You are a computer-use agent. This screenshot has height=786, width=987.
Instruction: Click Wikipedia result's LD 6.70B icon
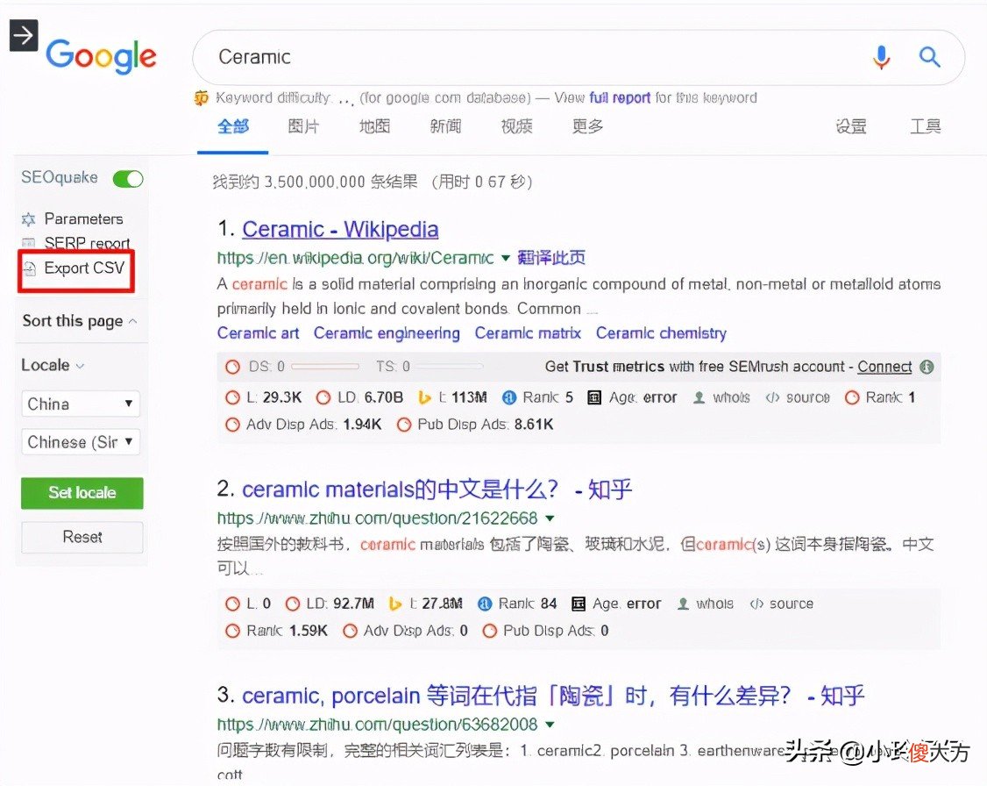[x=323, y=397]
